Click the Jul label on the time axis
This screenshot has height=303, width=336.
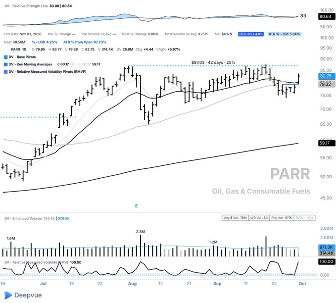tap(43, 284)
